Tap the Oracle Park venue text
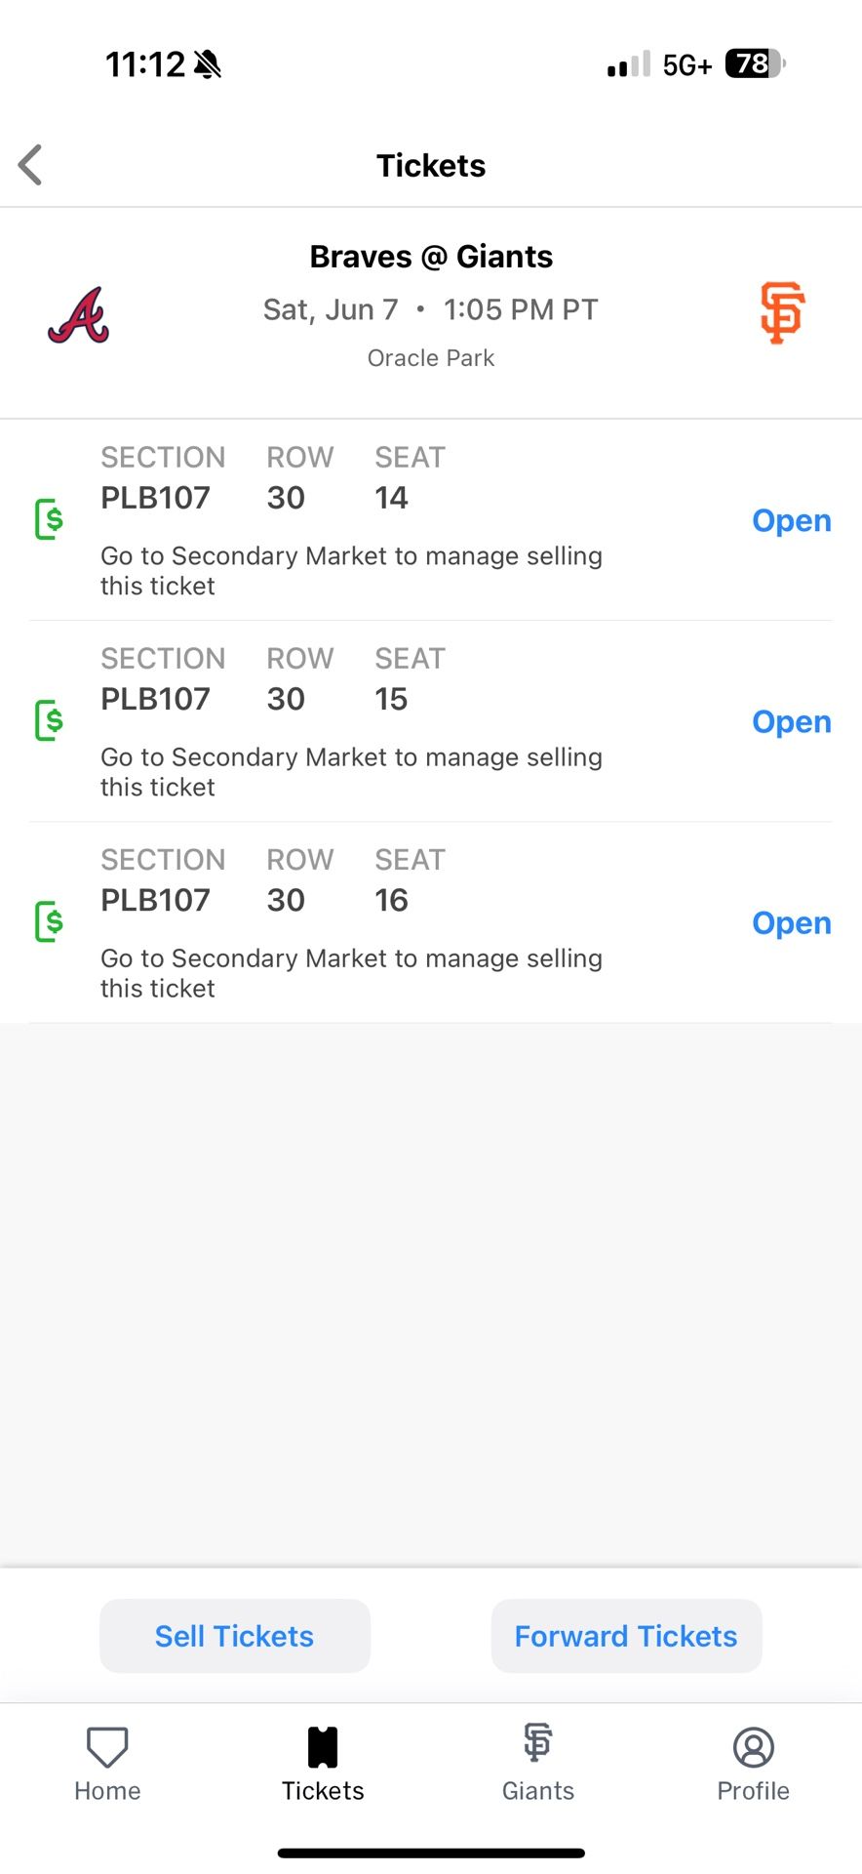Viewport: 862px width, 1874px height. point(431,358)
